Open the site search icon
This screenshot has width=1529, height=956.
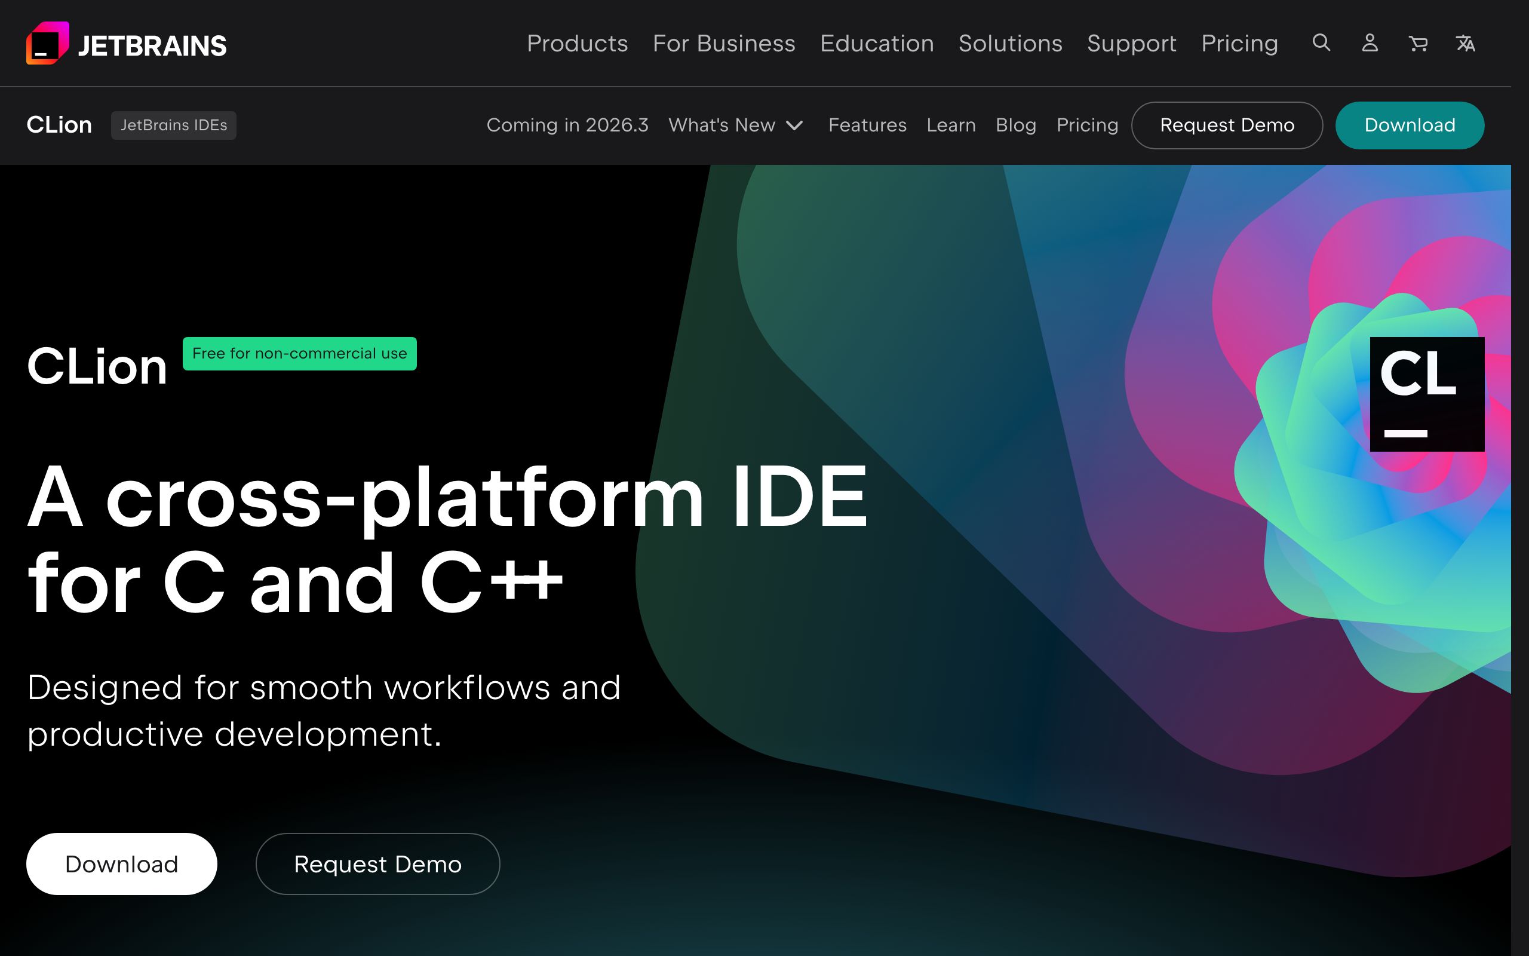click(1321, 43)
